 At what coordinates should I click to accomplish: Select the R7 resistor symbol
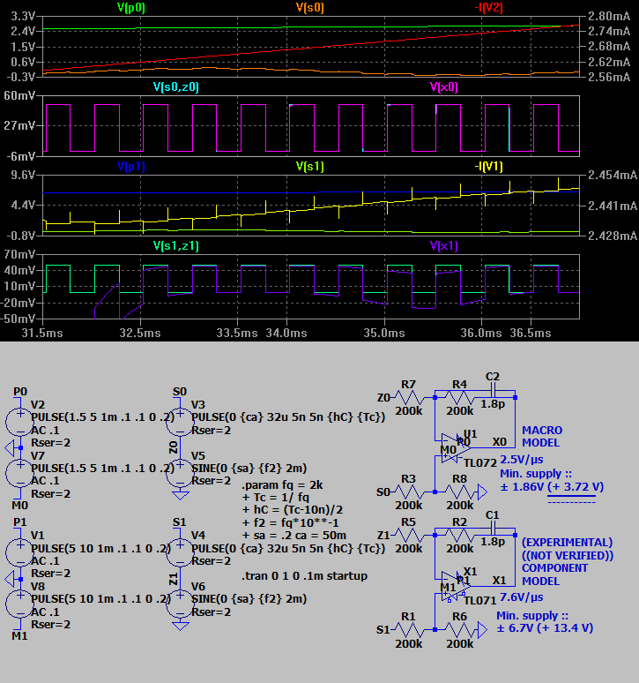pos(409,397)
